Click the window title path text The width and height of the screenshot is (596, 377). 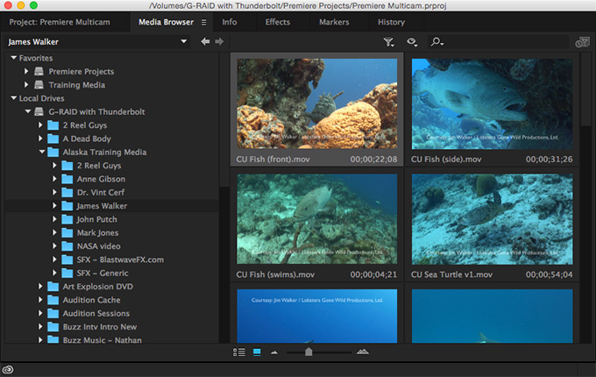pyautogui.click(x=298, y=6)
